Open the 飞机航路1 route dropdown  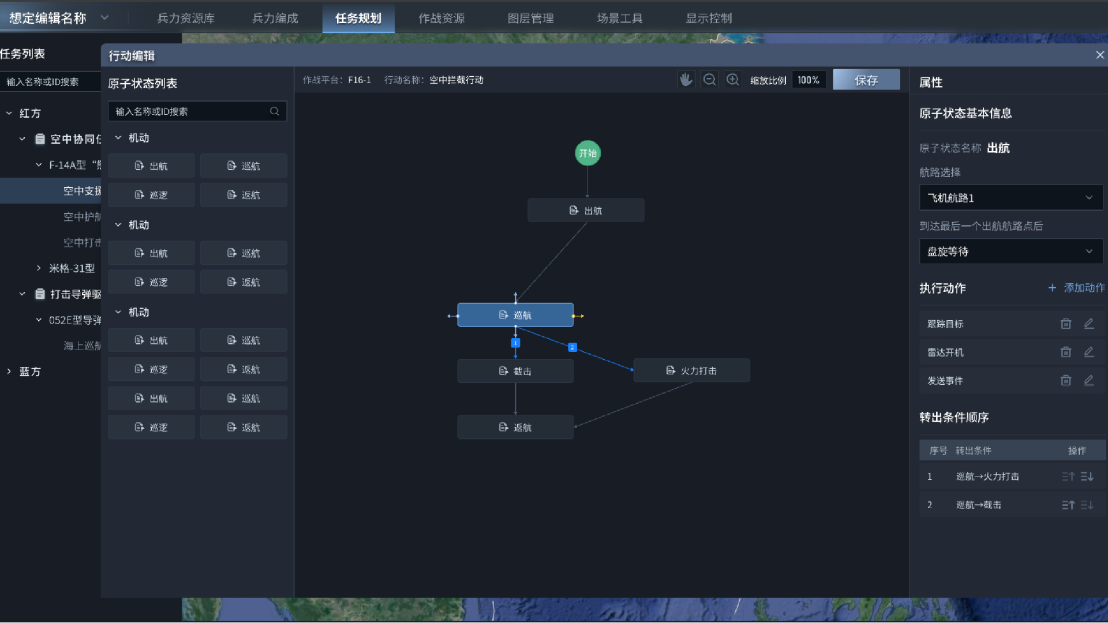(x=1010, y=198)
